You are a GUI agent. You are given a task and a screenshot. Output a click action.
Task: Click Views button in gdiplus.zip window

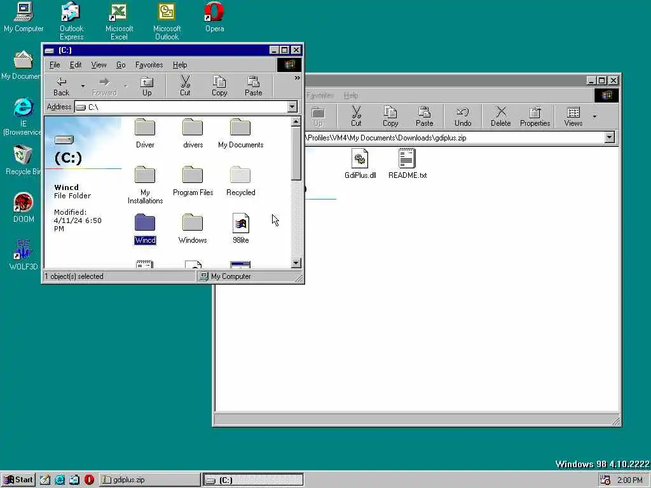click(573, 116)
